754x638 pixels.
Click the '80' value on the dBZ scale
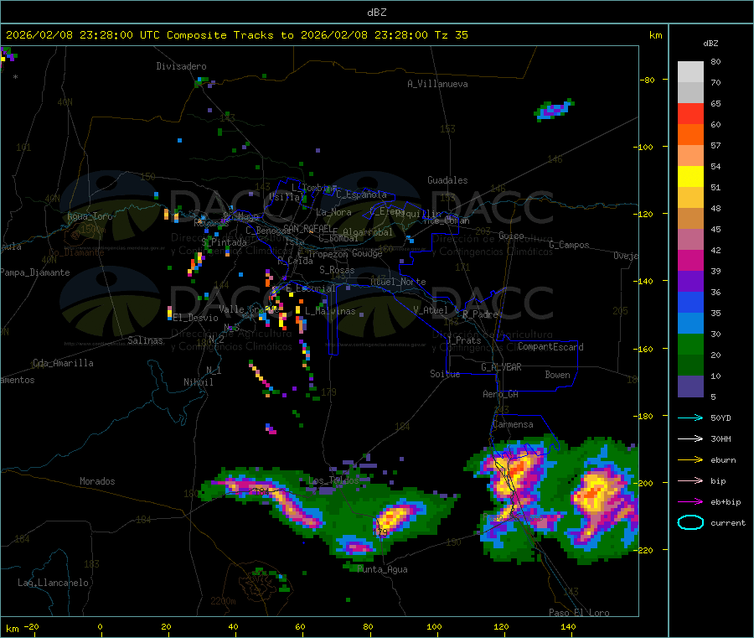(x=715, y=61)
